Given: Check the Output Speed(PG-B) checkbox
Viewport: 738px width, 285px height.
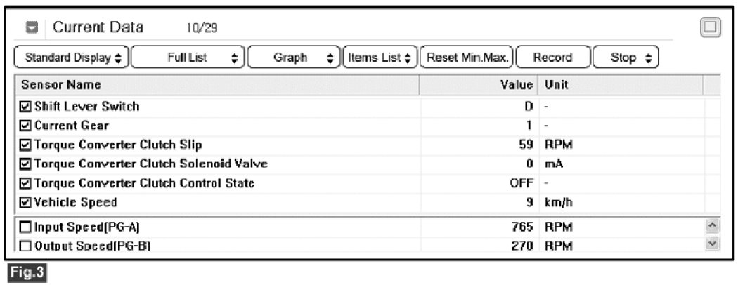Looking at the screenshot, I should [26, 246].
